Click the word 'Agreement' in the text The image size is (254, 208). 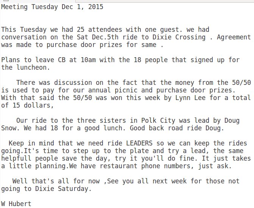(x=234, y=37)
